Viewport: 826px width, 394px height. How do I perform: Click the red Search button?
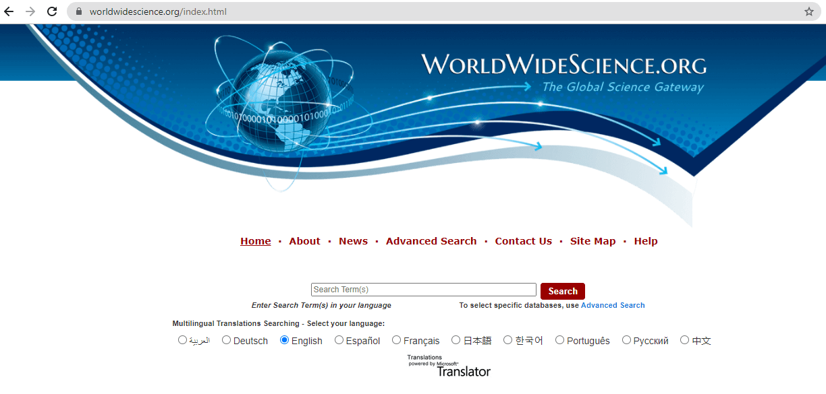tap(563, 291)
